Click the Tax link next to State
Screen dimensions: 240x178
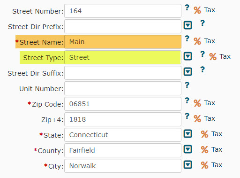coord(217,134)
